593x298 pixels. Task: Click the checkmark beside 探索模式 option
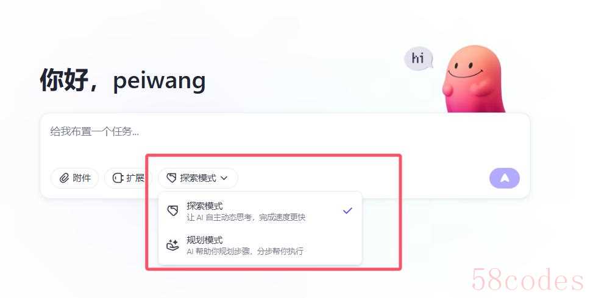click(x=347, y=211)
